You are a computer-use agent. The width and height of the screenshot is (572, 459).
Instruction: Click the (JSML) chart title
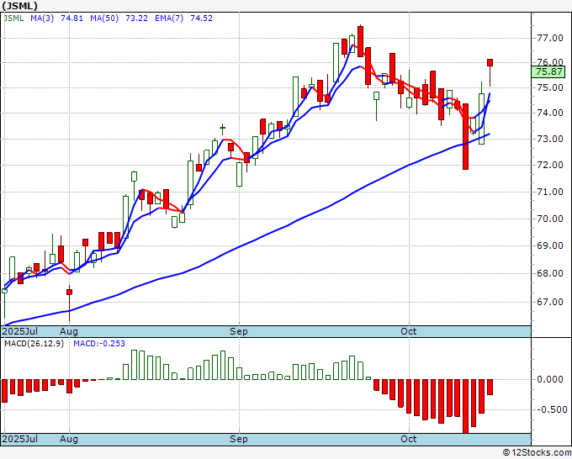click(19, 6)
